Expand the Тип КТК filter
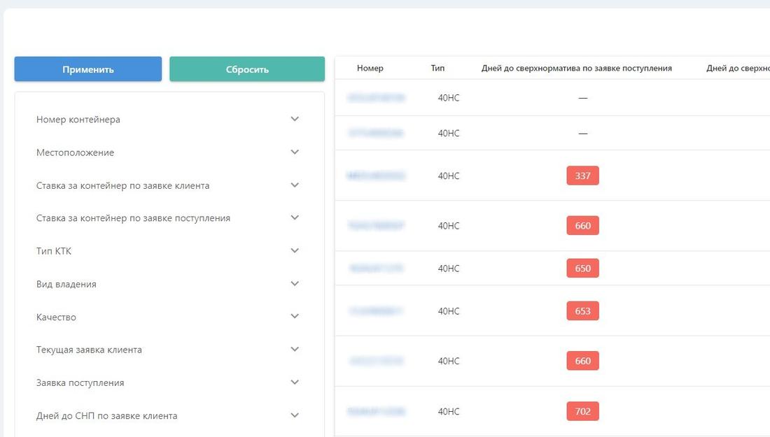 (167, 250)
